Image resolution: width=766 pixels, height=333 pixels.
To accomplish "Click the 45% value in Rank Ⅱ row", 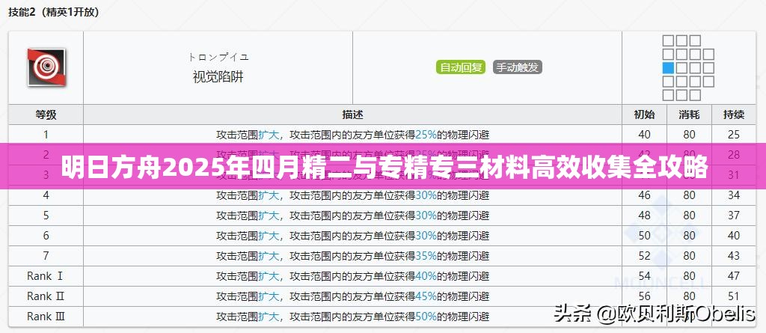I will [x=426, y=296].
